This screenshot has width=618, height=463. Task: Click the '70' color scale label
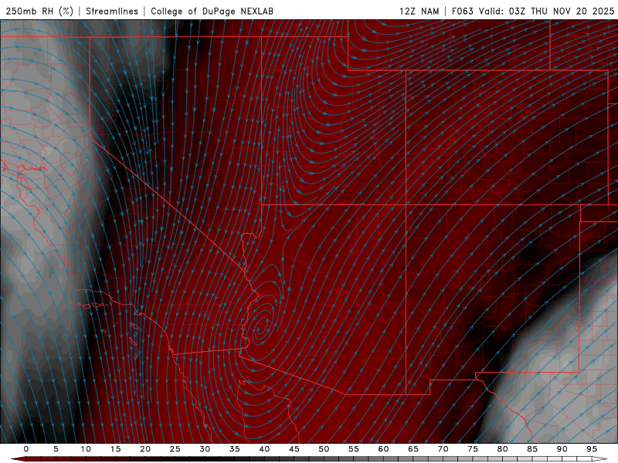click(443, 449)
